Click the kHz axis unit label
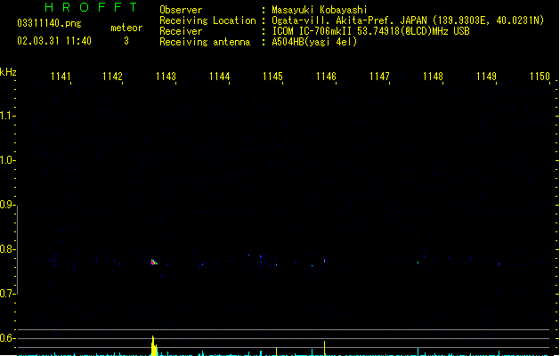Viewport: 560px width, 356px height. (8, 72)
